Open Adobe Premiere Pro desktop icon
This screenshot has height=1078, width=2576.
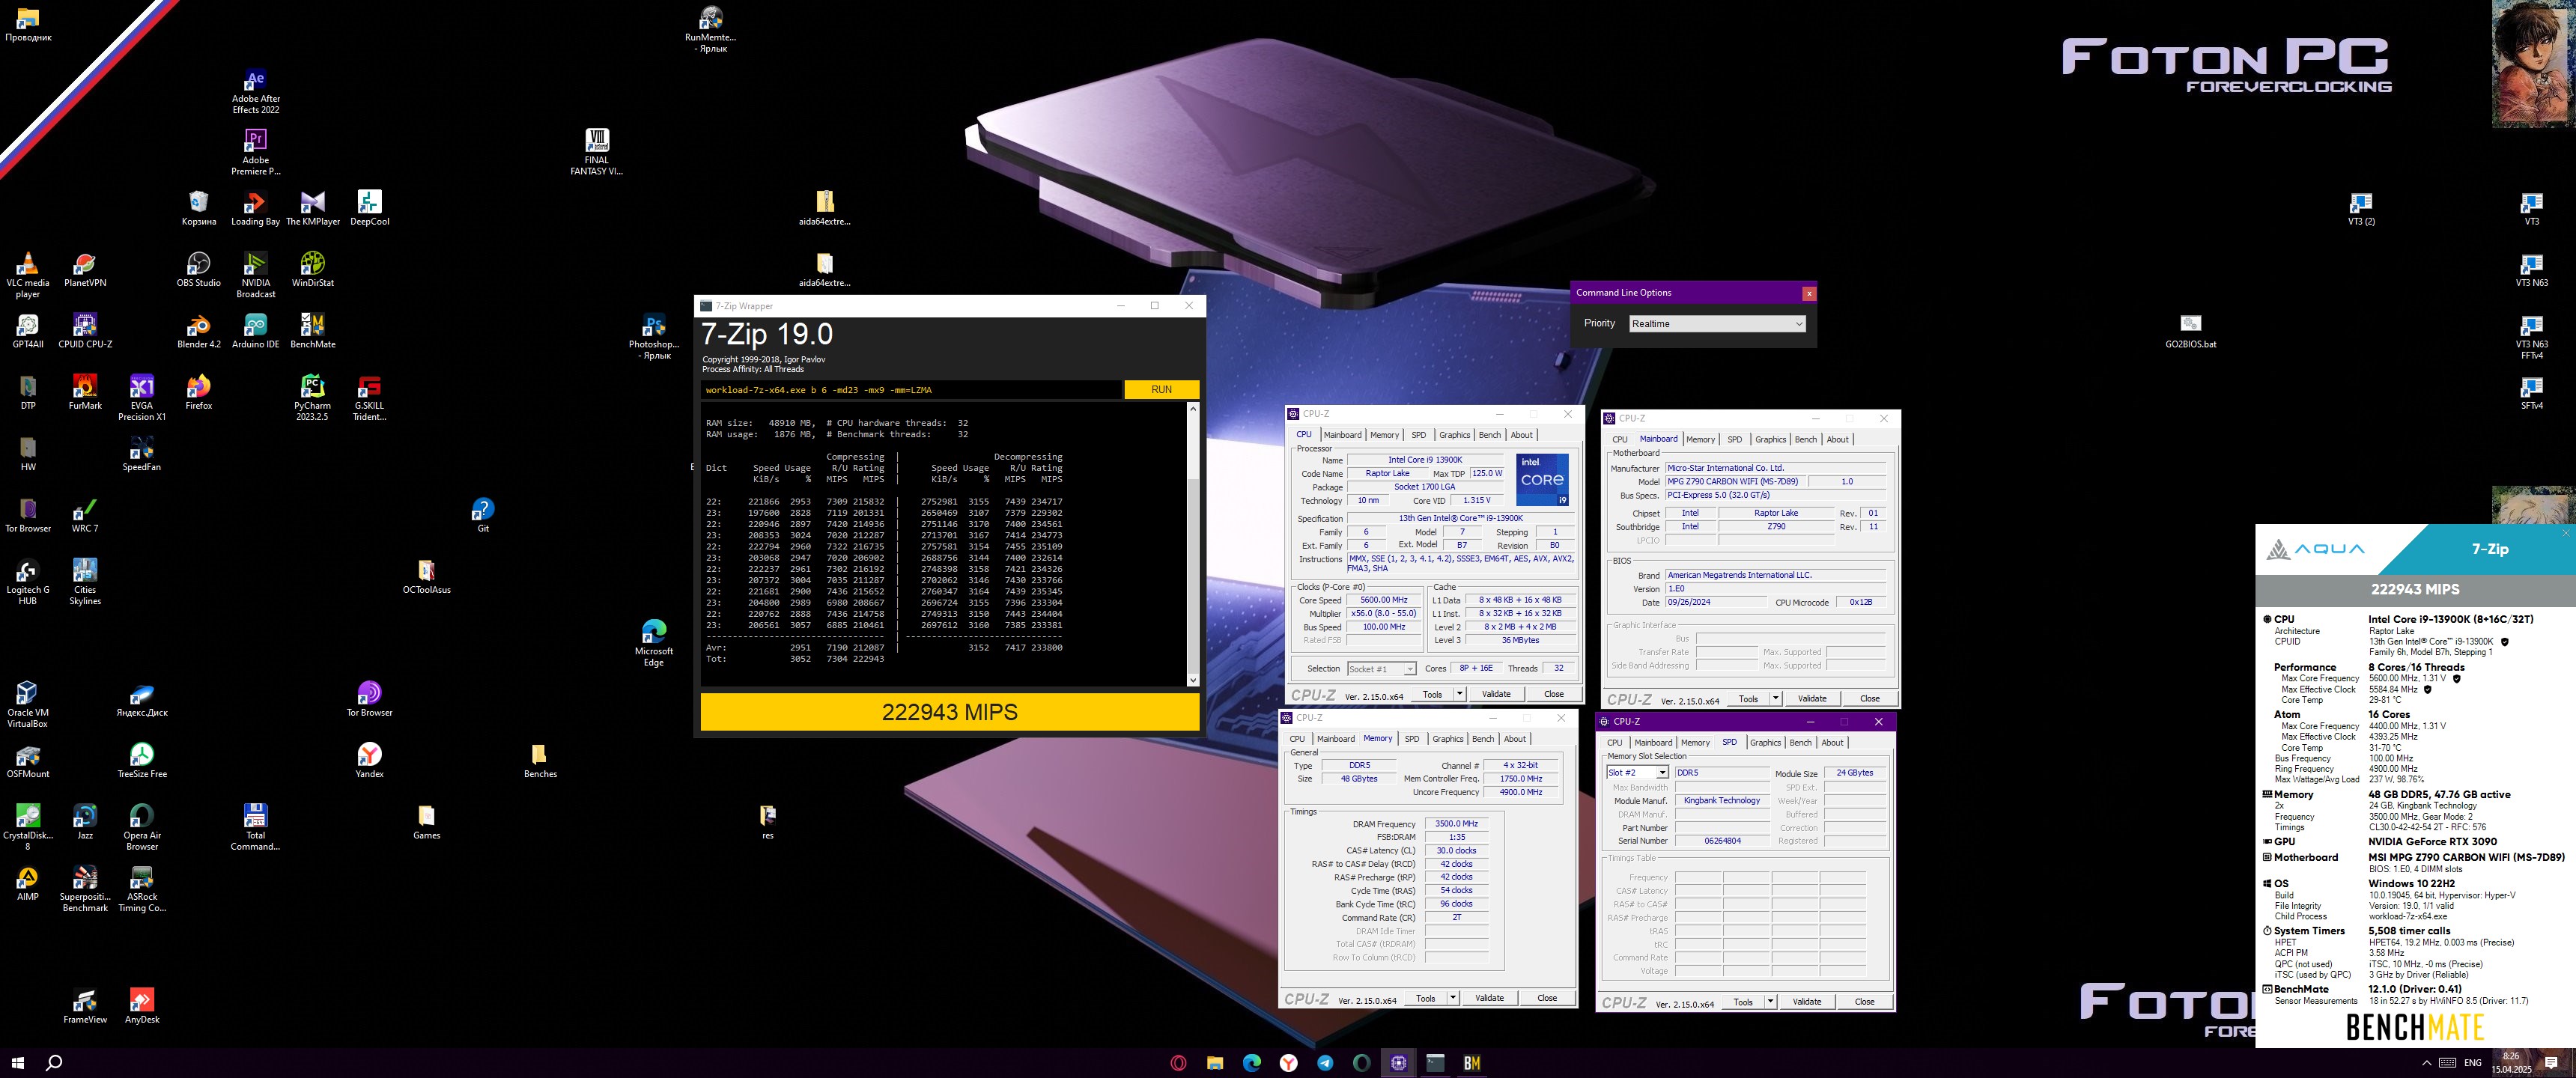(256, 152)
